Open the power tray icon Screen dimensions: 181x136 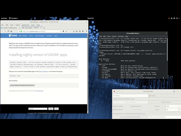coord(177,18)
